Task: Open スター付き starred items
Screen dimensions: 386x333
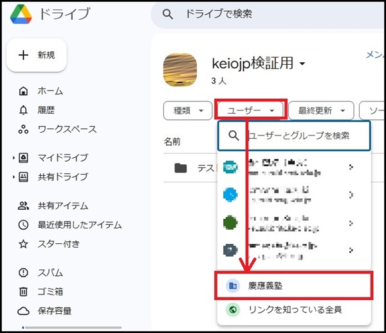Action: pyautogui.click(x=59, y=244)
